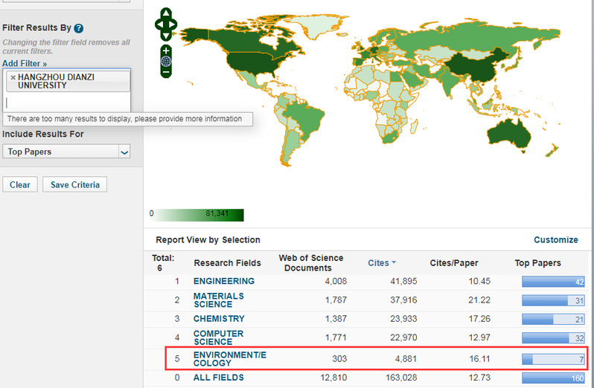This screenshot has height=388, width=594.
Task: Sort the table by Cites column
Action: point(381,262)
